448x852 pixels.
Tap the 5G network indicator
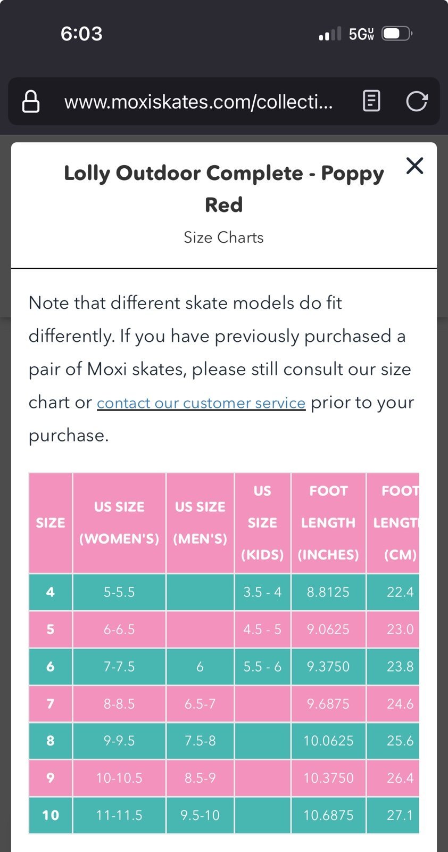[361, 34]
